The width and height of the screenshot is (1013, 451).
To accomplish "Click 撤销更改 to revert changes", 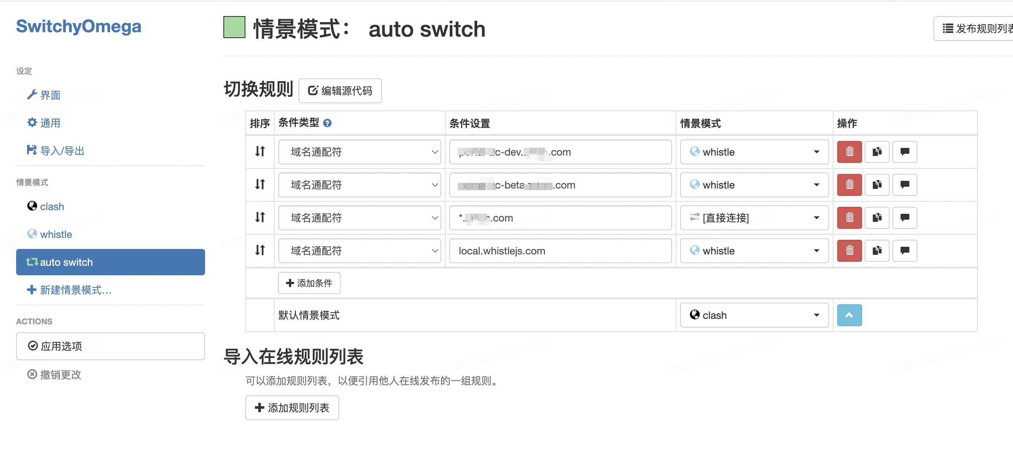I will click(54, 375).
